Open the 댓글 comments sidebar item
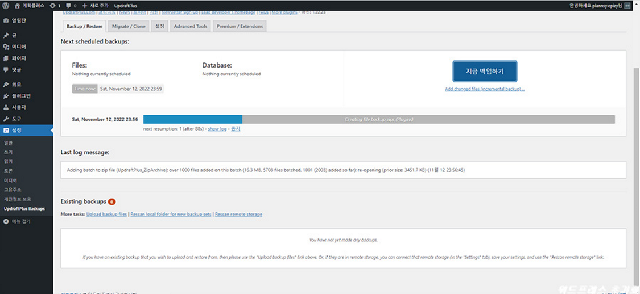The image size is (640, 294). (27, 70)
